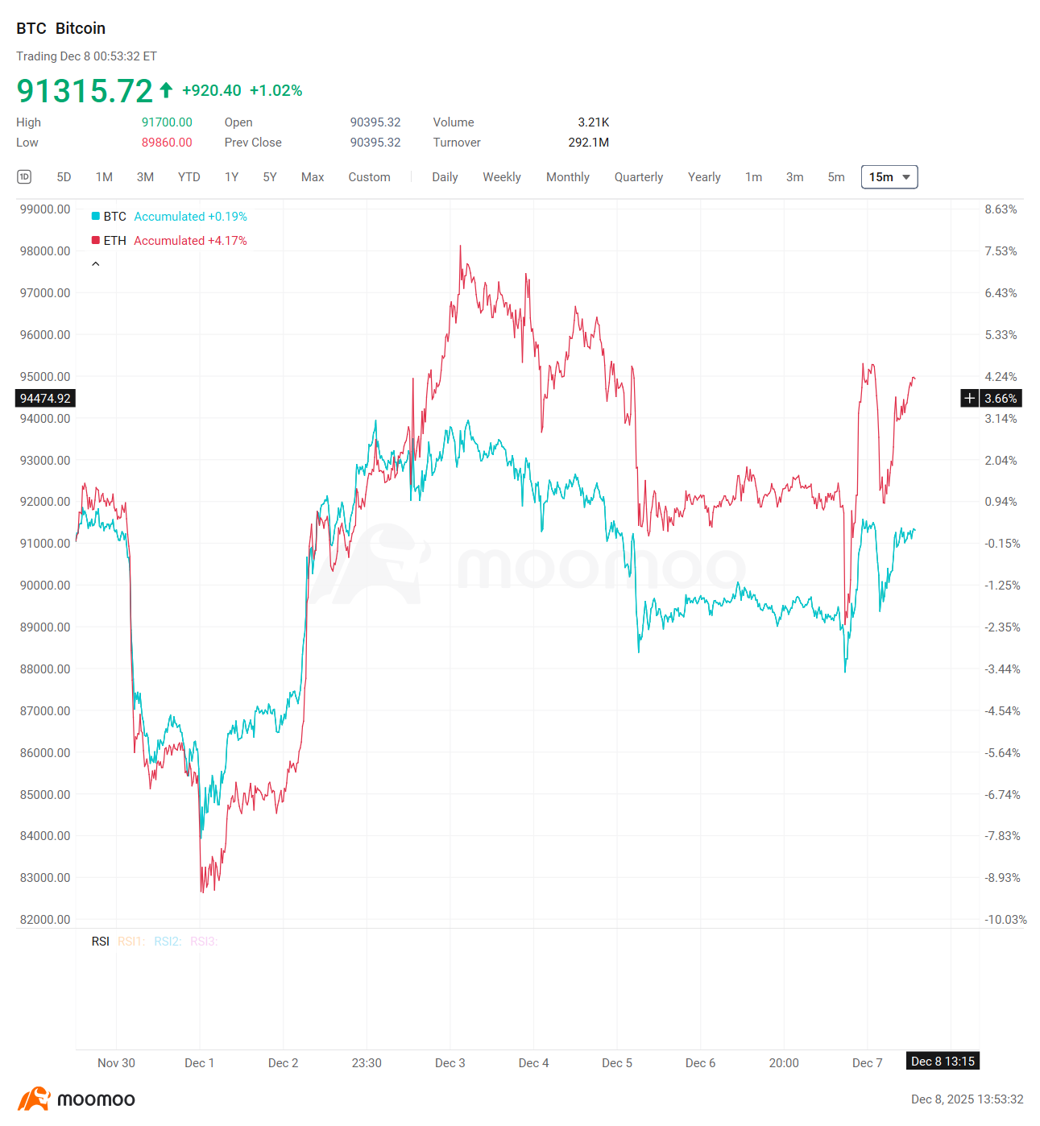Toggle the 94474.92 price level tag
This screenshot has height=1126, width=1040.
coord(44,398)
